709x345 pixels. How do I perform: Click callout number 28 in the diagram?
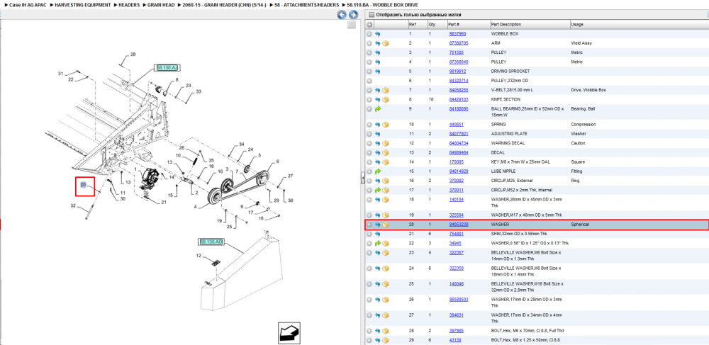(x=133, y=54)
